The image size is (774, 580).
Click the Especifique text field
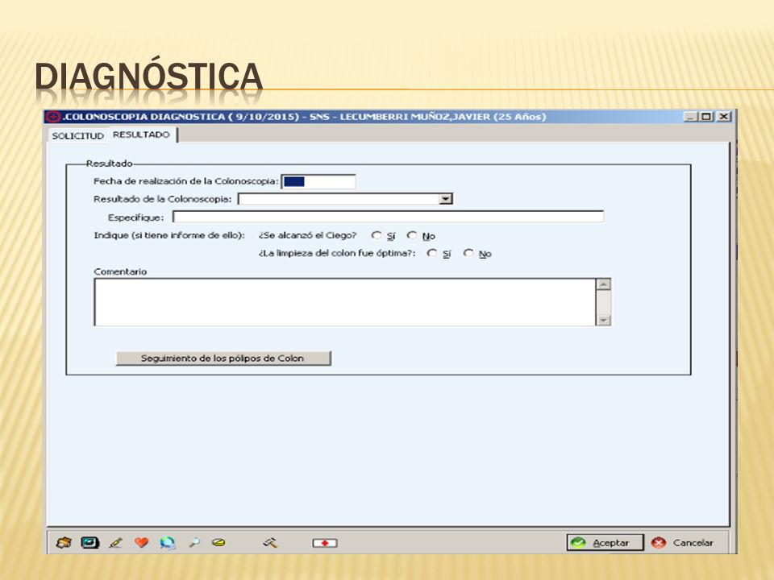(x=388, y=217)
